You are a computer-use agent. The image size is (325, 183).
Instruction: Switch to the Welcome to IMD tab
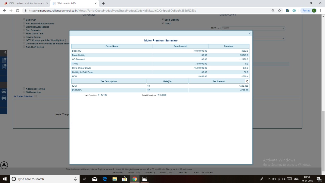[x=74, y=4]
